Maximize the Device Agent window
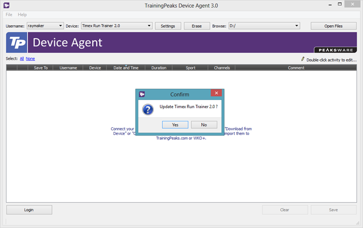The width and height of the screenshot is (363, 228). pyautogui.click(x=340, y=4)
